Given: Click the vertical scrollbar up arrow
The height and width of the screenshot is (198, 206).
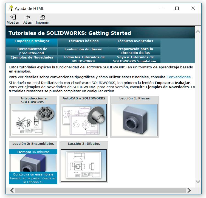Looking at the screenshot, I should [x=198, y=32].
